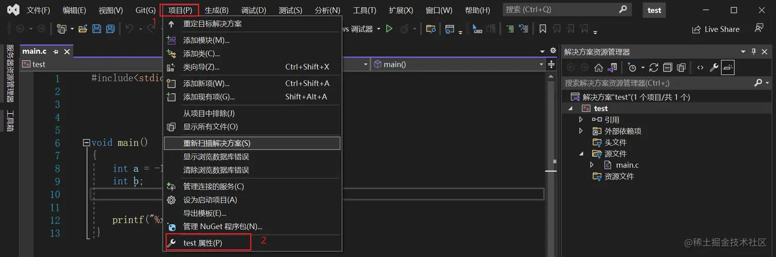Open the debugger target dropdown arrow
Screen dimensions: 776x257
click(379, 29)
